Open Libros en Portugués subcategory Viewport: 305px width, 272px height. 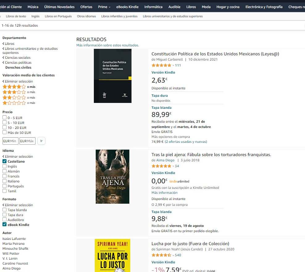coord(58,16)
